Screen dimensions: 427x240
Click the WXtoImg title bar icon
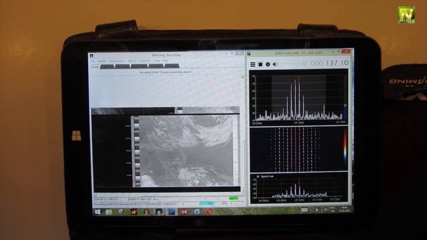(x=92, y=56)
